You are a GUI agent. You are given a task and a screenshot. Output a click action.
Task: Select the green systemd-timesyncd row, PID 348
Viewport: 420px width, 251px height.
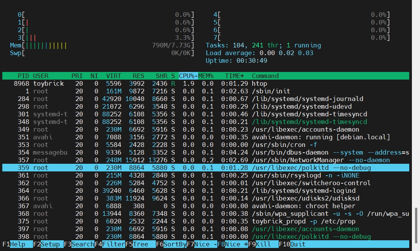point(206,122)
